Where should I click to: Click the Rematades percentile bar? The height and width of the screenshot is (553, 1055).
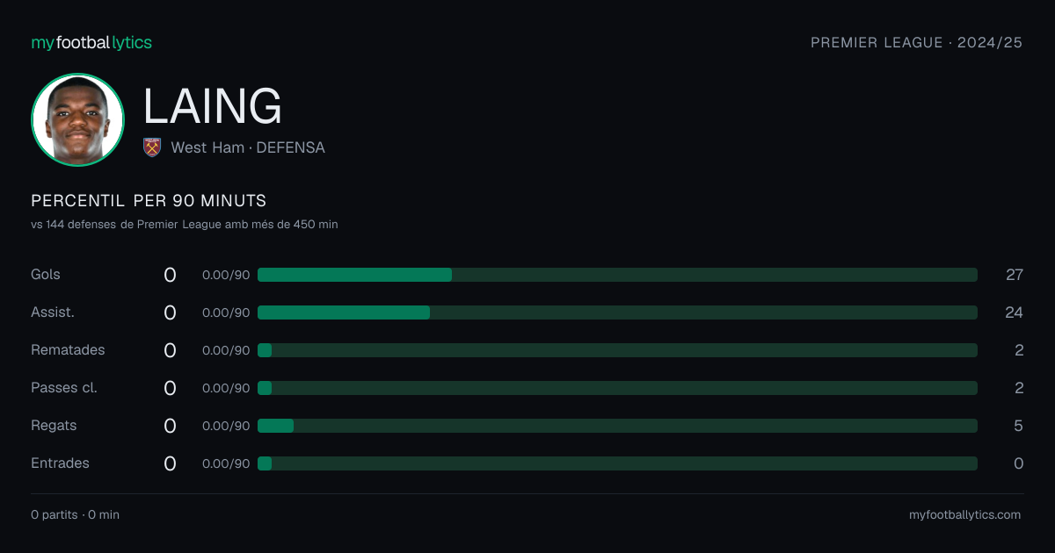click(x=617, y=350)
